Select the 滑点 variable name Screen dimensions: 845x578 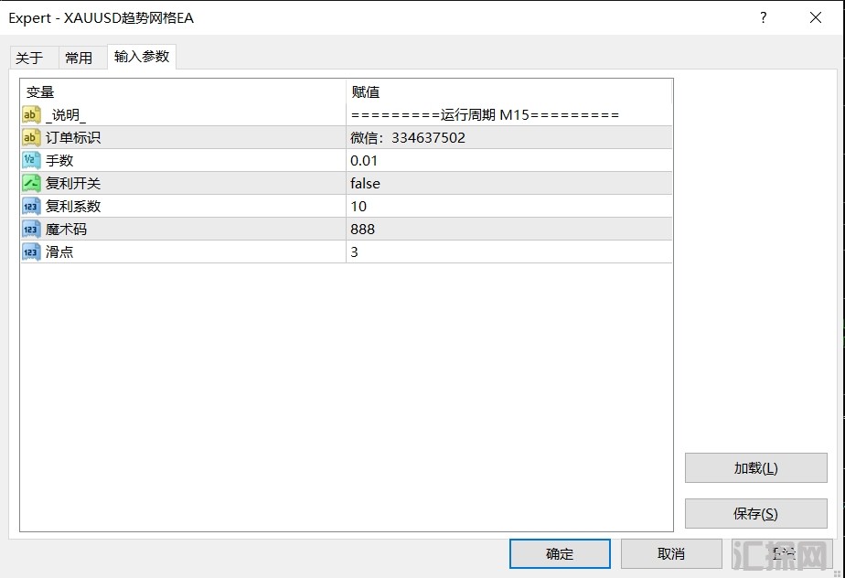pyautogui.click(x=59, y=252)
